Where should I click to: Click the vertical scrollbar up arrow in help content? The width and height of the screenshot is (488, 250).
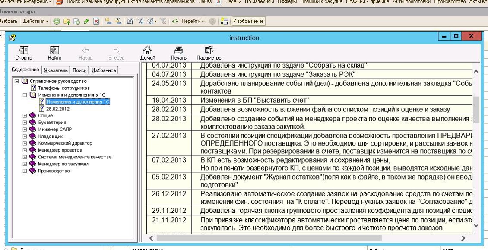(476, 72)
